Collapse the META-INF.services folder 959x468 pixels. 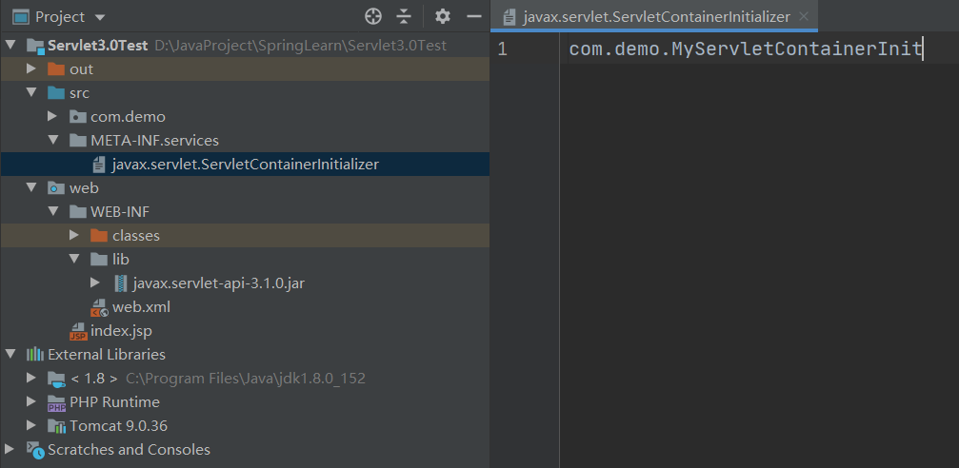click(x=53, y=141)
